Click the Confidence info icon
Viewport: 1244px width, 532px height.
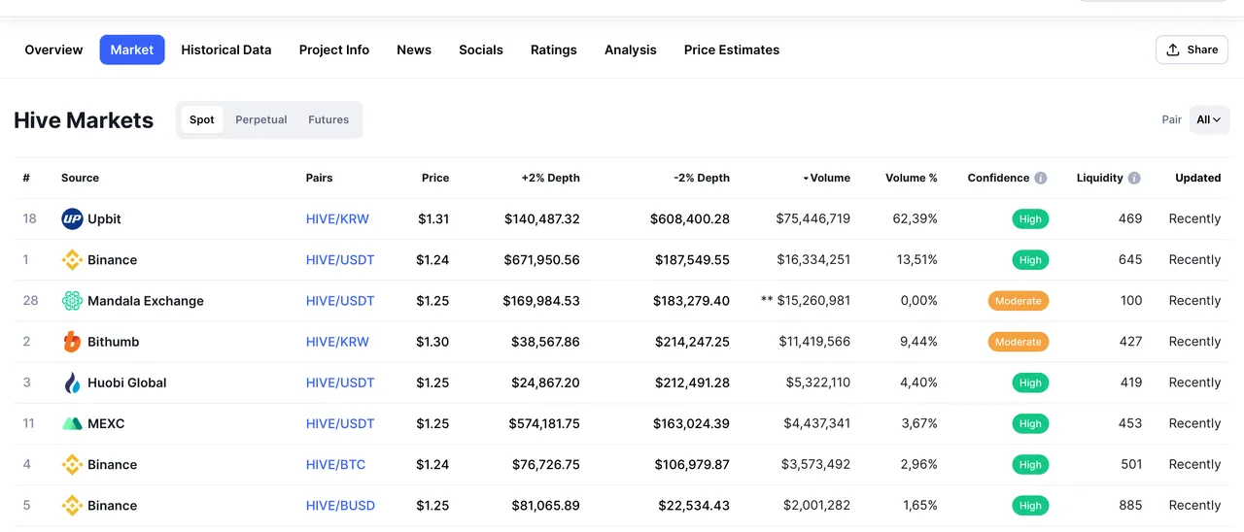(1041, 179)
